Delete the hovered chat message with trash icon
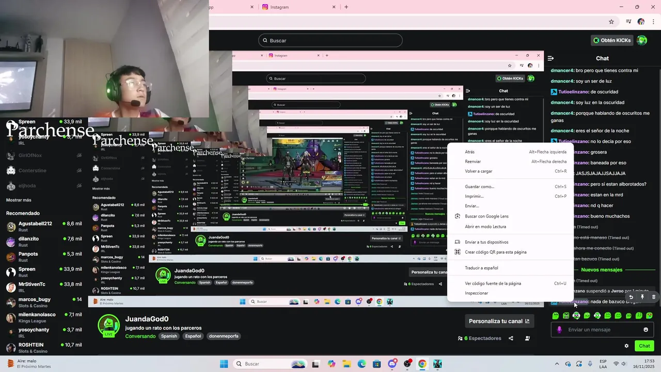 pos(654,297)
